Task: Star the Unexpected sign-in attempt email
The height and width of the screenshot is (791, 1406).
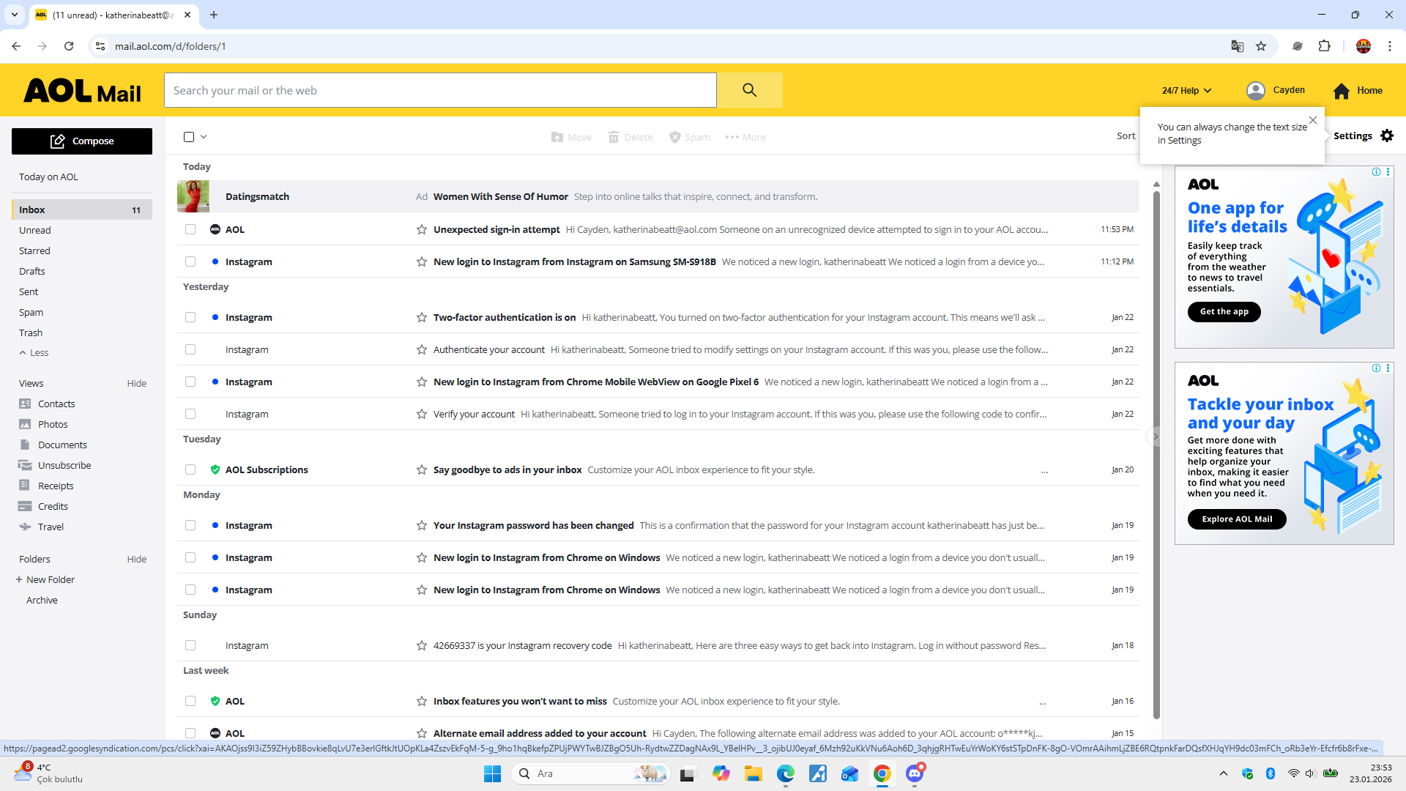Action: [x=422, y=230]
